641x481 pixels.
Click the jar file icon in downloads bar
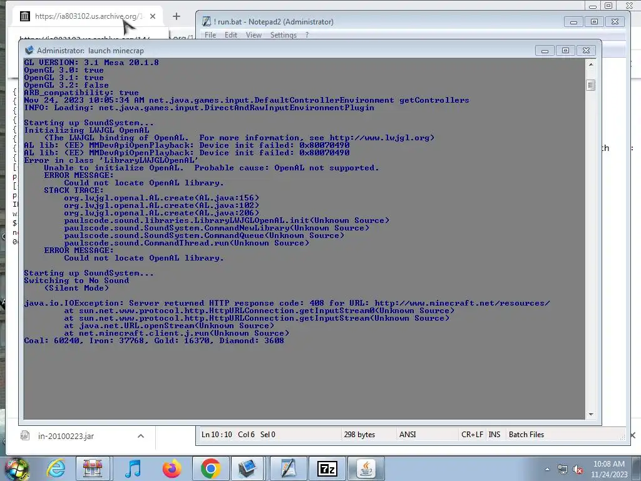coord(25,436)
